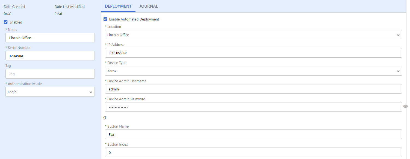Screen dimensions: 410x159
Task: Click the chevron arrow in Device Type field
Action: [398, 71]
